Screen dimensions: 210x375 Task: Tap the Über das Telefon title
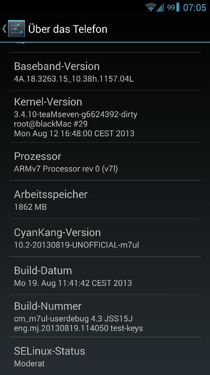[68, 29]
